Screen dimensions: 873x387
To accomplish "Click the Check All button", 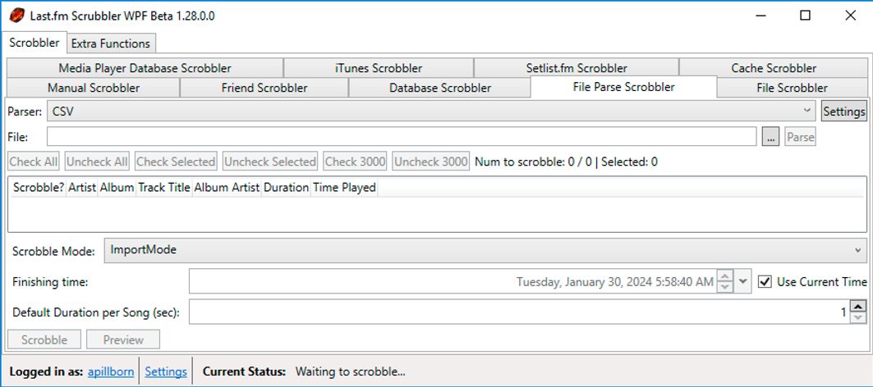I will pyautogui.click(x=34, y=162).
